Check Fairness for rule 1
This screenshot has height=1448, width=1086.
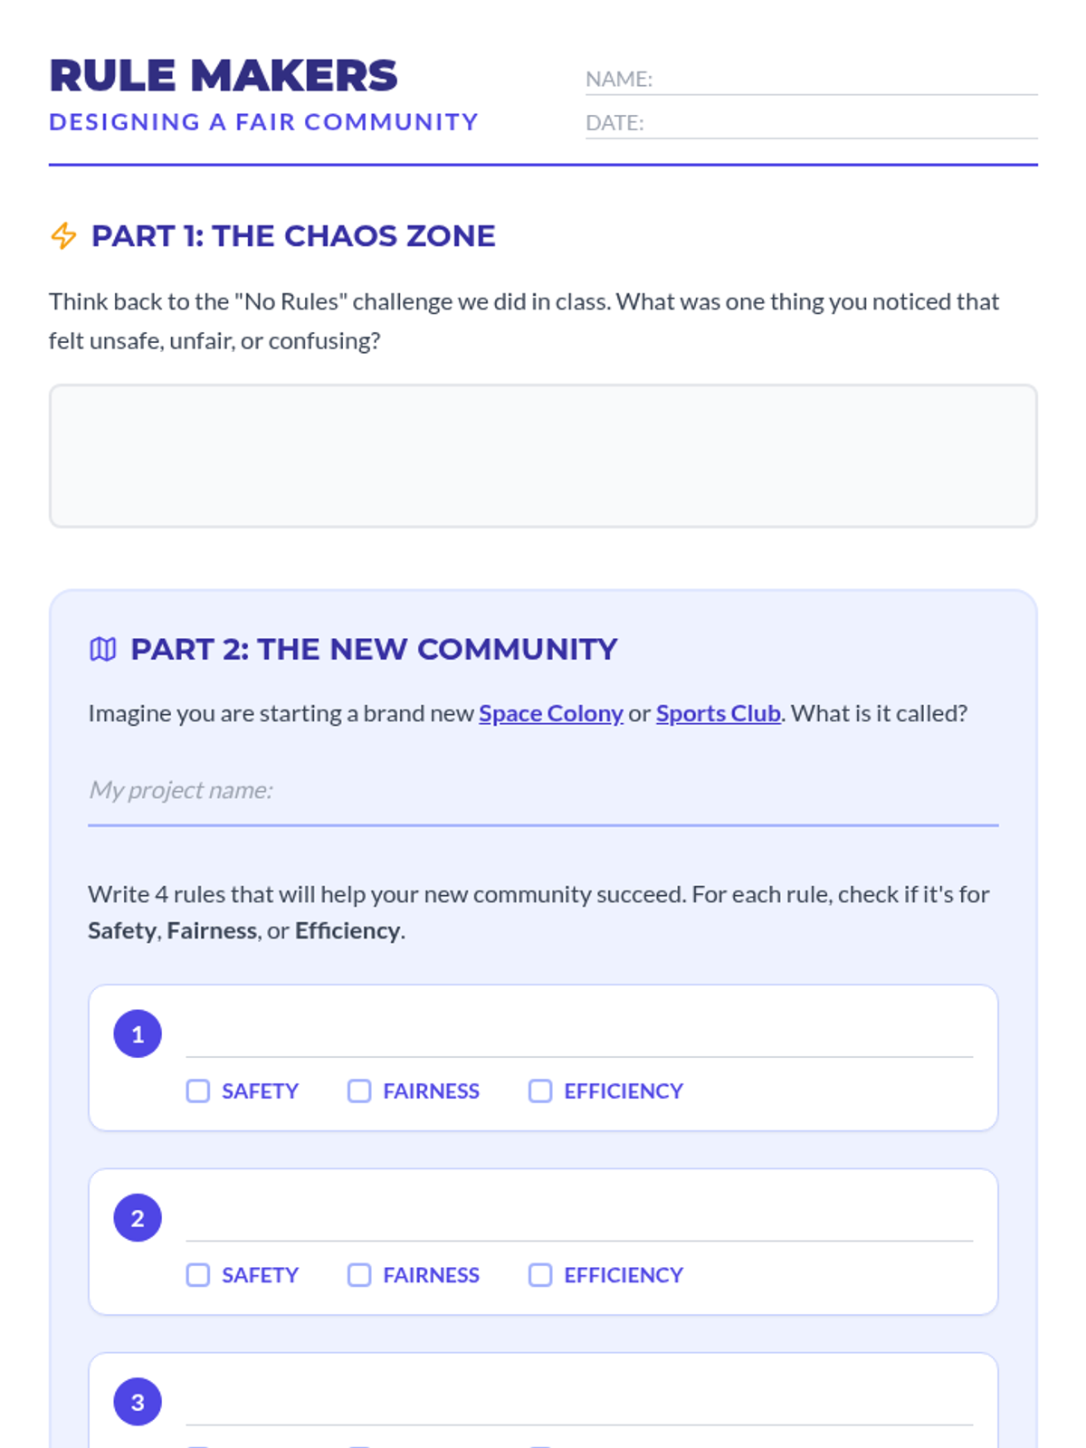tap(359, 1091)
